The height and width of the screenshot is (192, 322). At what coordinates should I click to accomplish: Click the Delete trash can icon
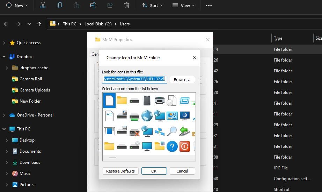(127, 5)
